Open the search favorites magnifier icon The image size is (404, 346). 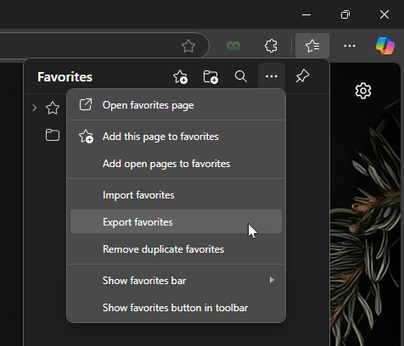click(x=241, y=76)
